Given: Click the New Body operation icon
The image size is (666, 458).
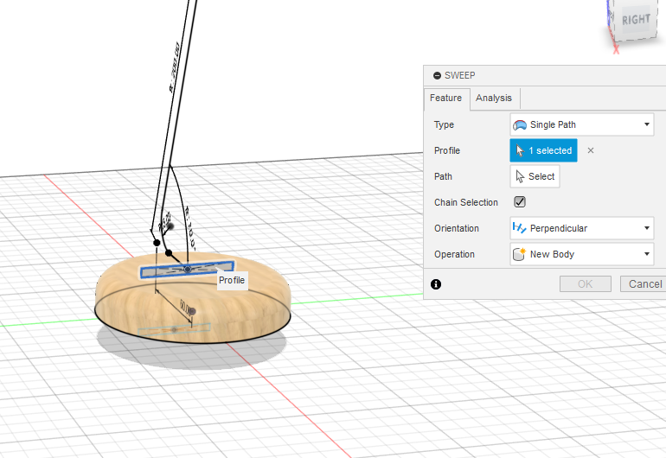Looking at the screenshot, I should [x=520, y=254].
